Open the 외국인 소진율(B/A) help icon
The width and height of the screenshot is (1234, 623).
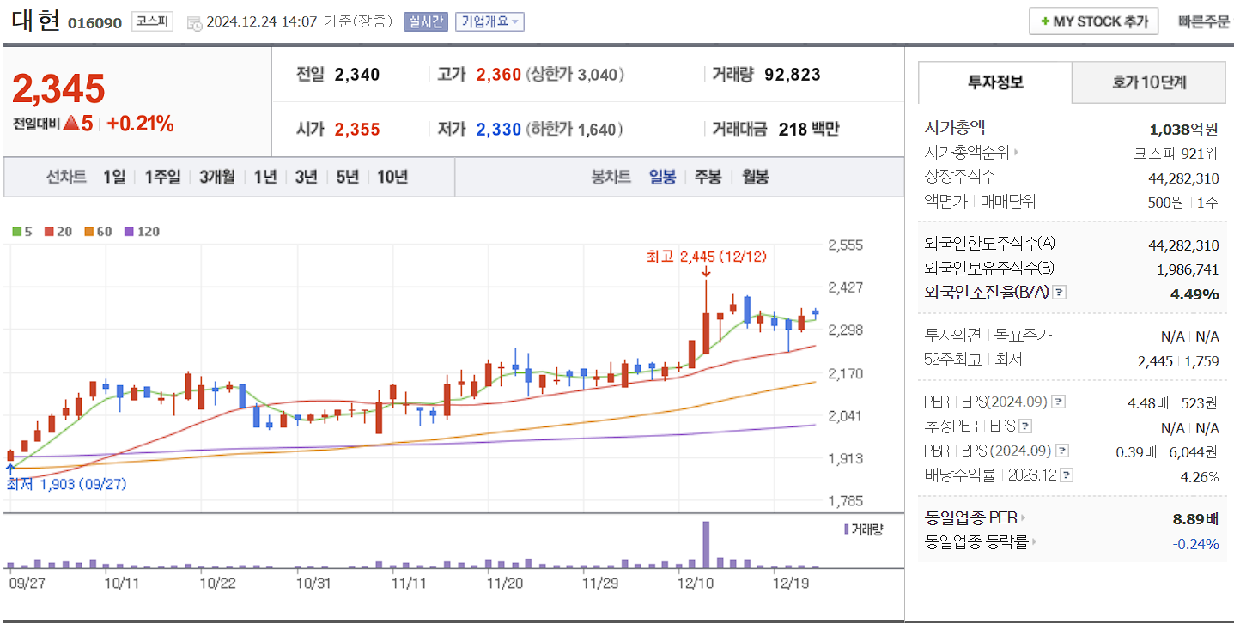click(x=1061, y=292)
